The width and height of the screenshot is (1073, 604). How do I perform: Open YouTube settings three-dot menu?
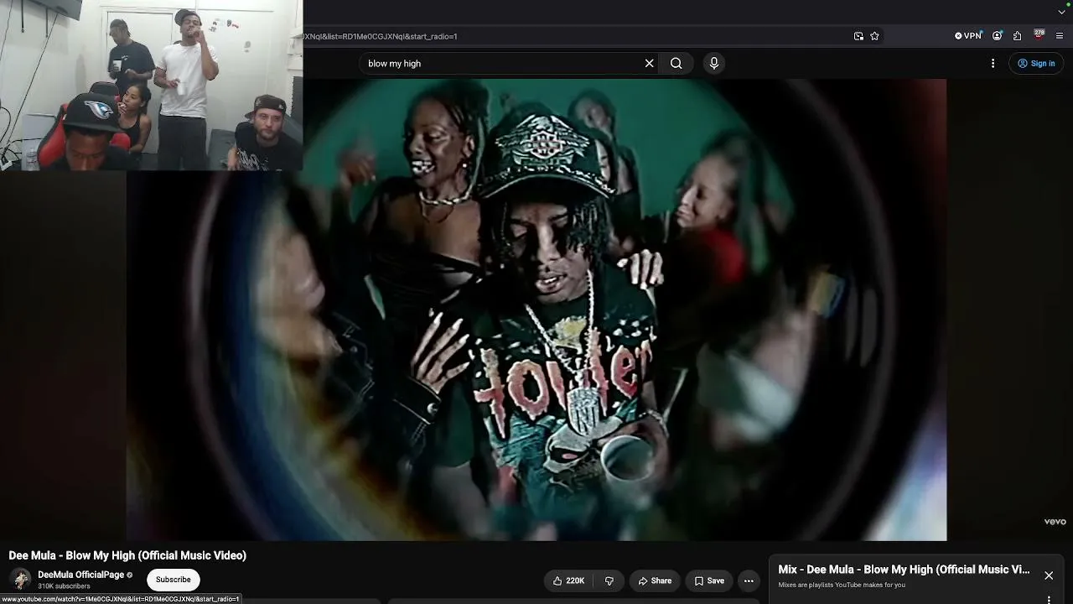click(x=993, y=63)
